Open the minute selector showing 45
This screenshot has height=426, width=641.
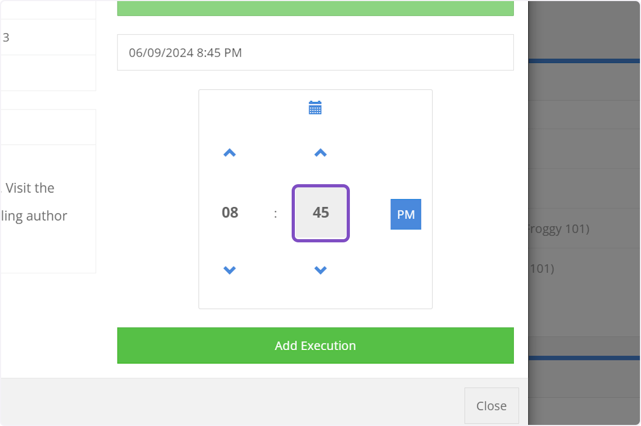[320, 213]
